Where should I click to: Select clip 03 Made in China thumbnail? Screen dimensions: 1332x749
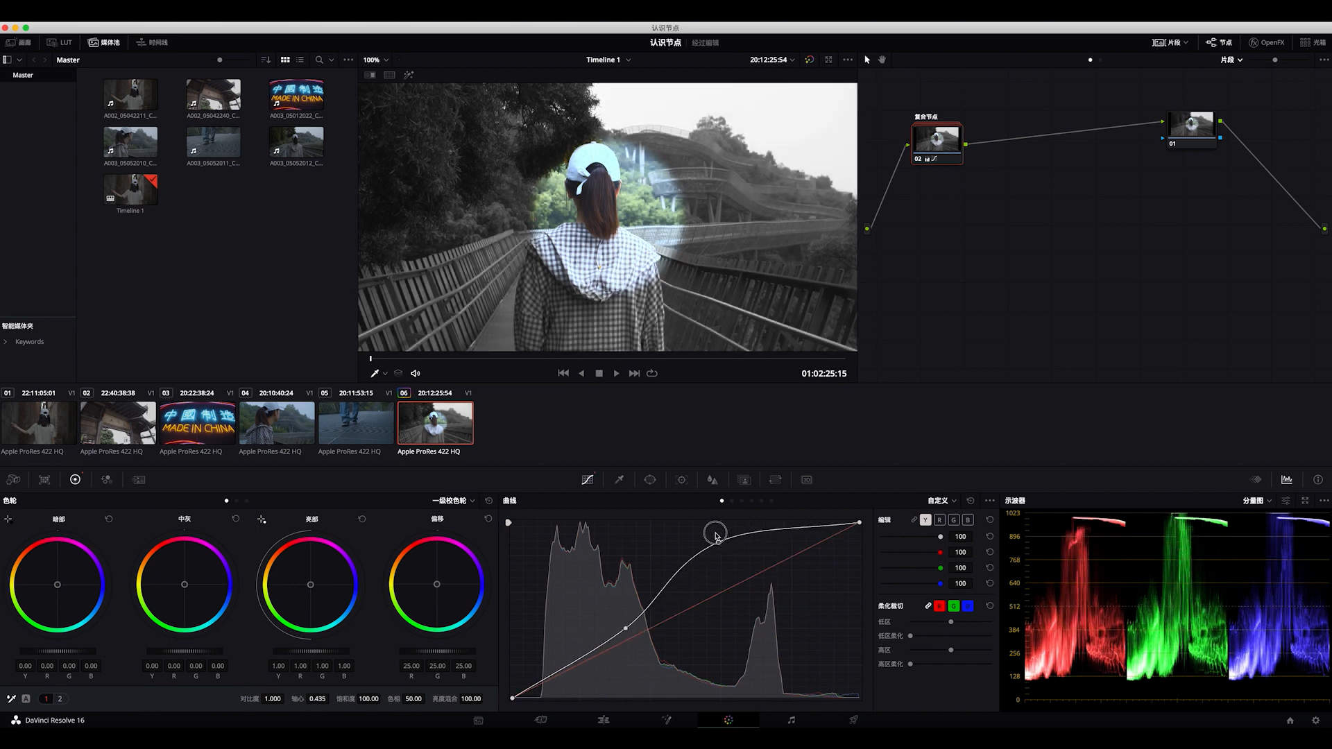pos(198,423)
